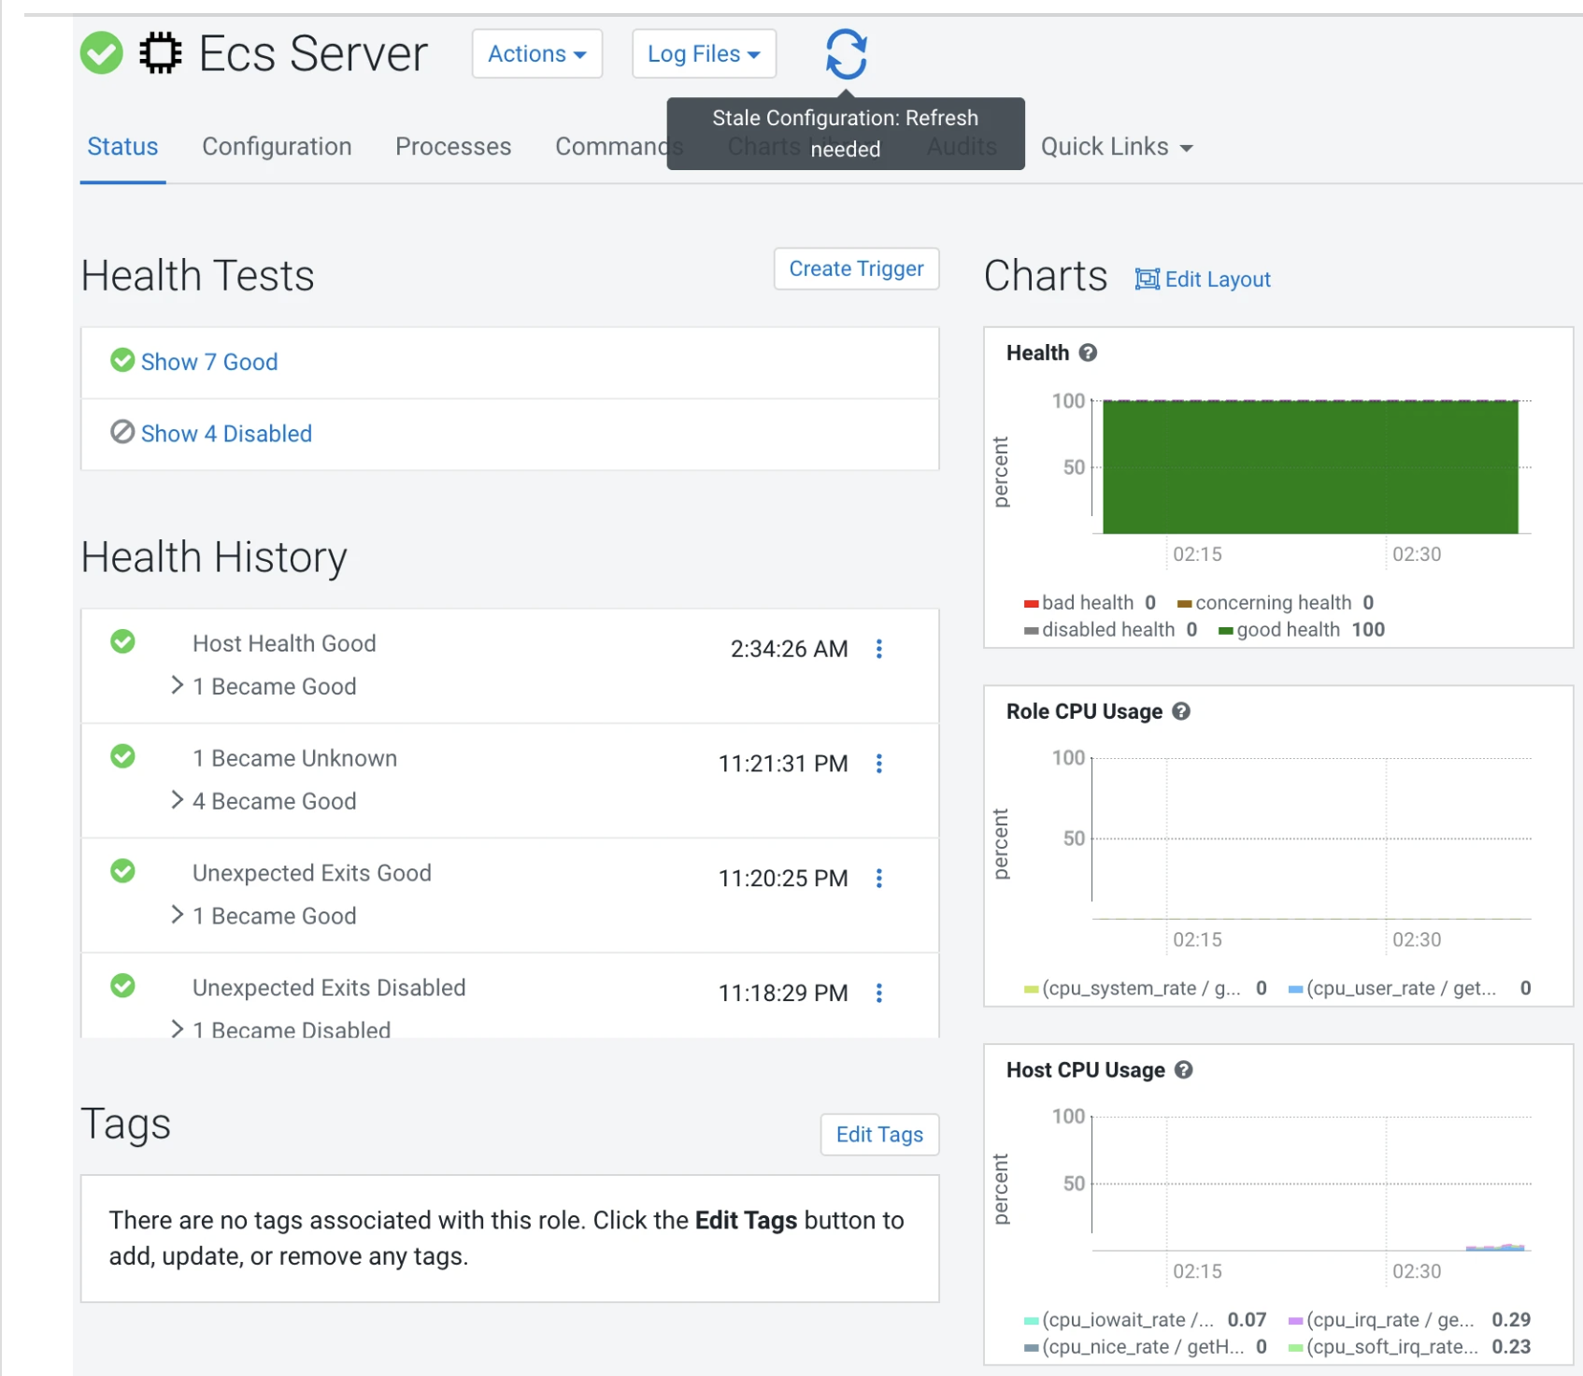Open kebab menu for 11:20:25 PM event
The width and height of the screenshot is (1583, 1376).
[x=879, y=879]
